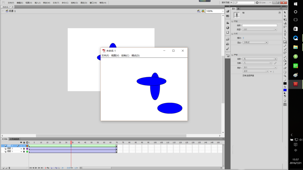Click the delete layer trash icon
This screenshot has width=303, height=170.
coord(9,168)
